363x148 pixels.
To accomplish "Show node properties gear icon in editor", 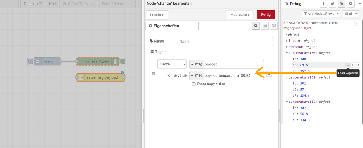I will coord(256,26).
